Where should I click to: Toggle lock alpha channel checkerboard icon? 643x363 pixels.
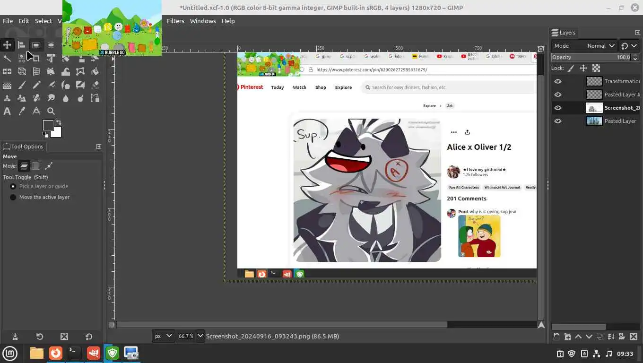click(x=596, y=69)
